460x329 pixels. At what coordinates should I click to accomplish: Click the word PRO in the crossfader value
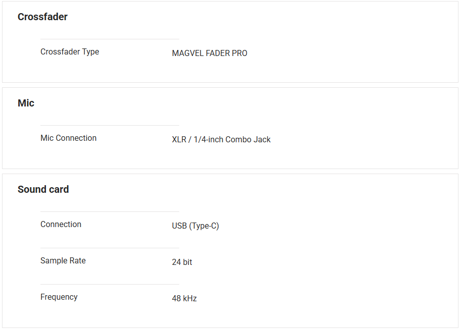239,53
